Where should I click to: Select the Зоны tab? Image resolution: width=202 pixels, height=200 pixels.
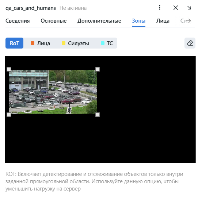click(138, 21)
